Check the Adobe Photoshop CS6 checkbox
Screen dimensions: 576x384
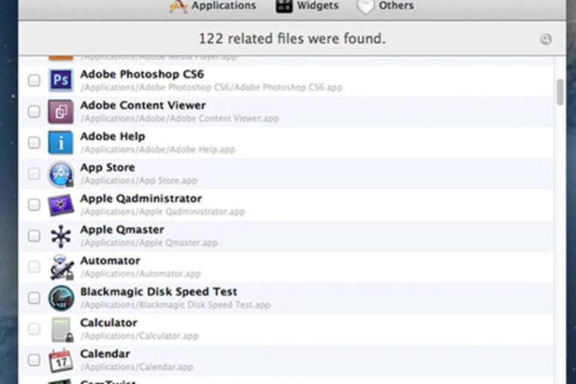click(x=34, y=80)
